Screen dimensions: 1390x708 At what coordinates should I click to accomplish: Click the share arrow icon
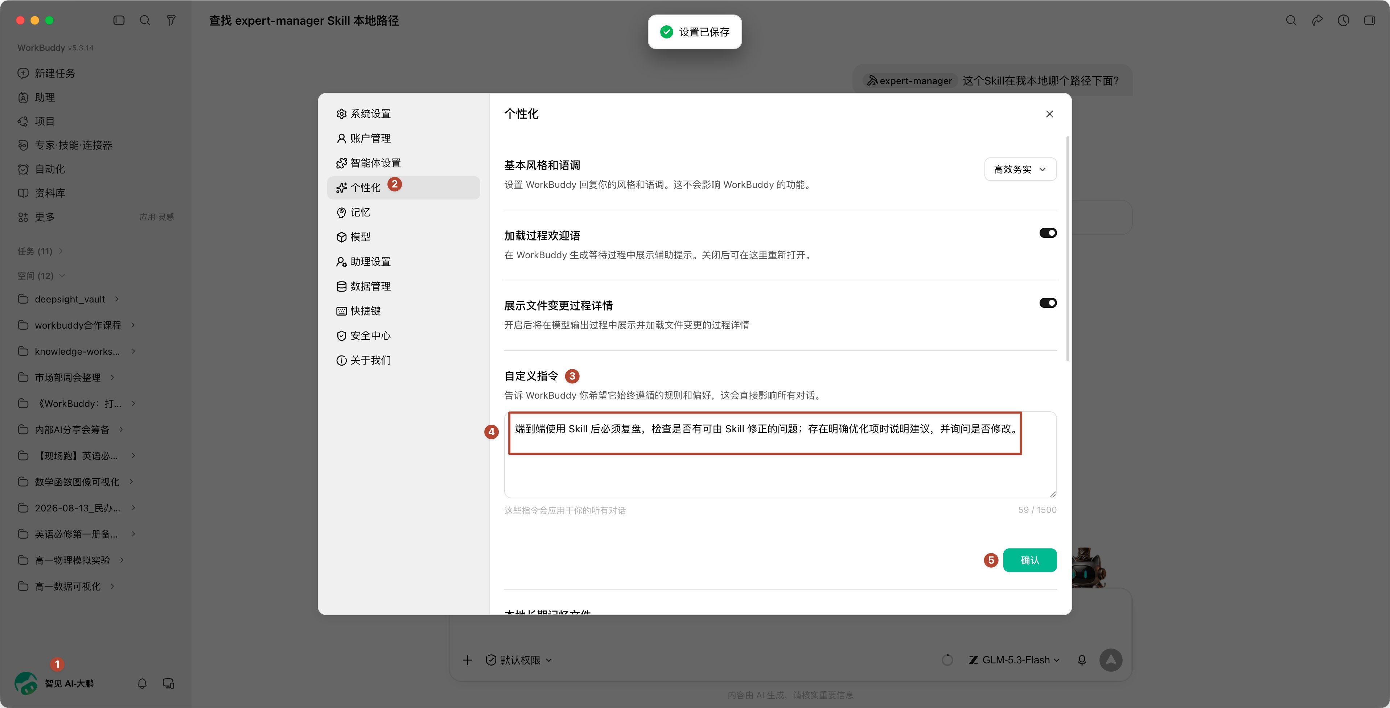click(1317, 21)
